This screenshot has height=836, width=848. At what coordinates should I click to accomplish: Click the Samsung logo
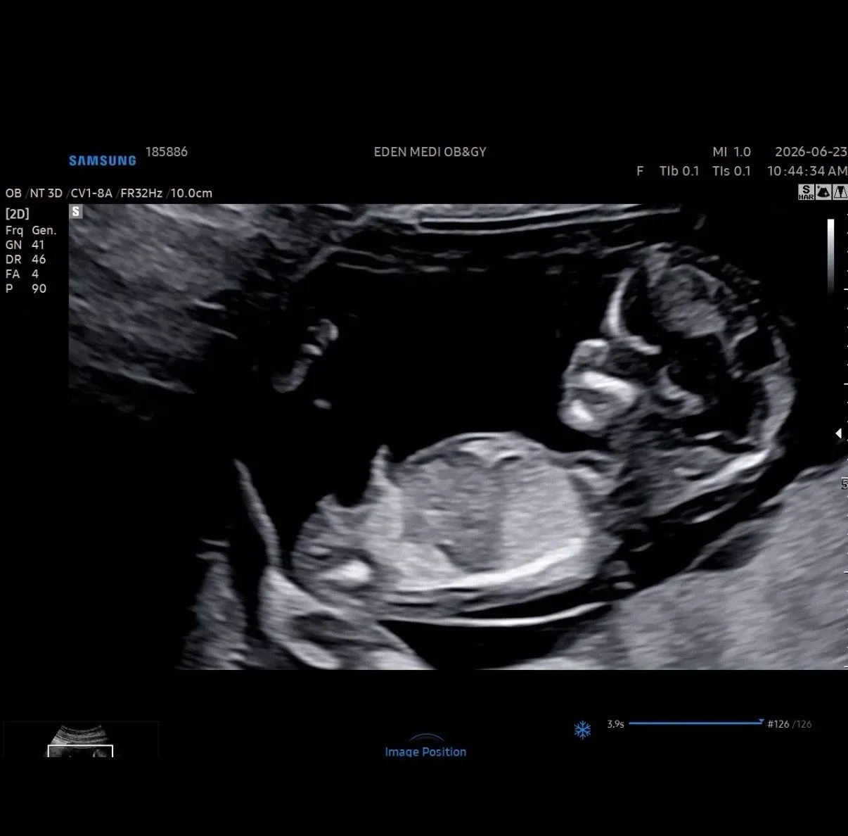click(x=103, y=160)
